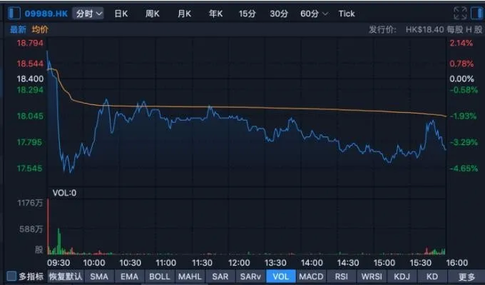Click the tall red volume bar at open

(48, 226)
